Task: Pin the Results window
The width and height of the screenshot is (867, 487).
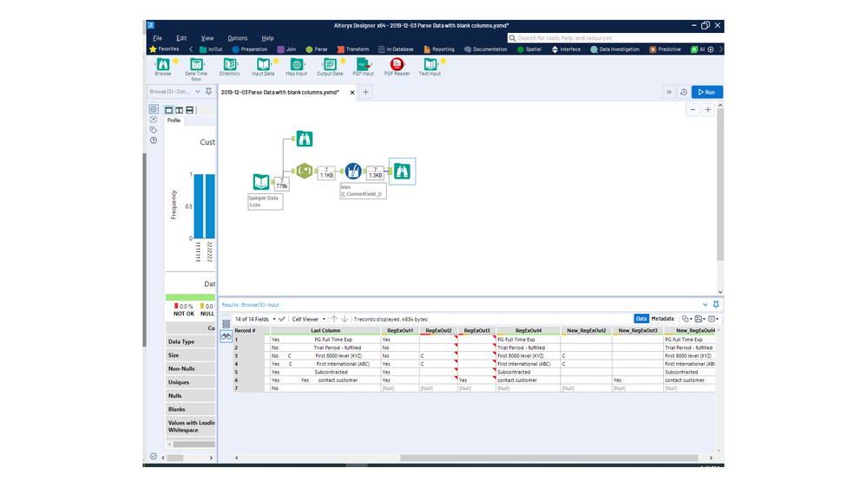Action: [716, 304]
